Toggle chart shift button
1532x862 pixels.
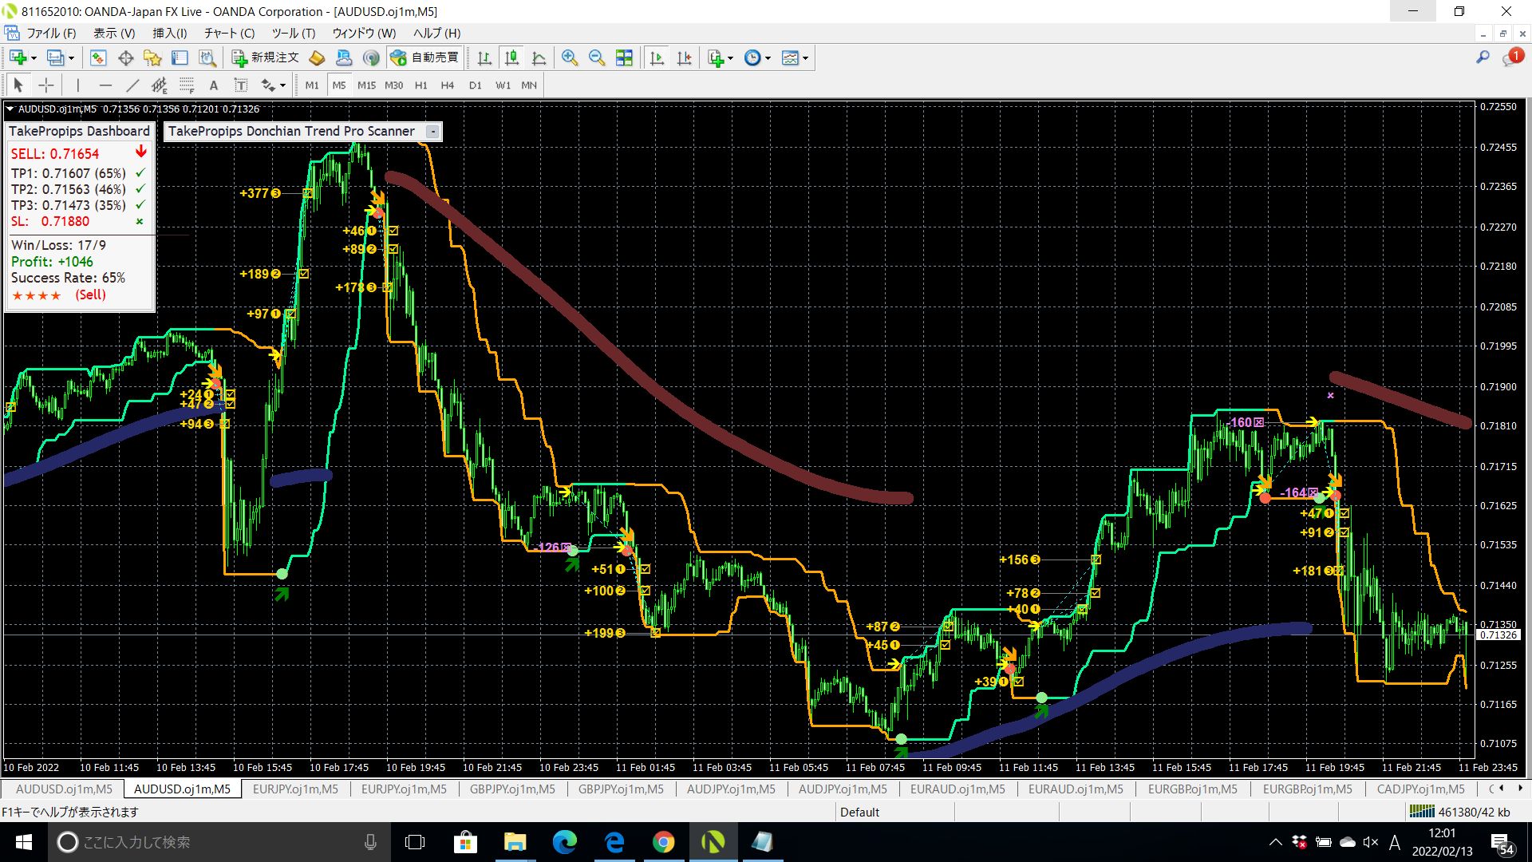pos(684,57)
